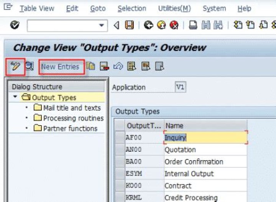
Task: Click the yellow Exit icon
Action: point(161,25)
